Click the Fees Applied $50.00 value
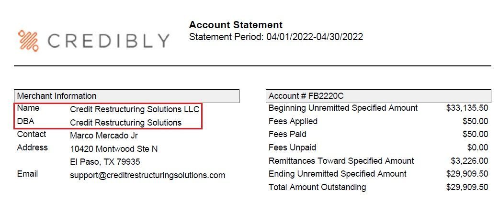Viewport: 499px width, 201px height. point(475,121)
